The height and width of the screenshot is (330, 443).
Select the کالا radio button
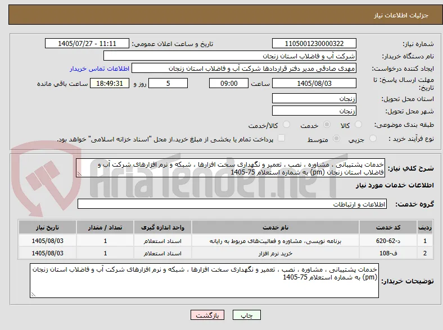[x=358, y=125]
